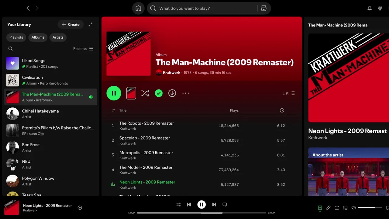Open Civilisation album in library
389x219 pixels.
(51, 80)
